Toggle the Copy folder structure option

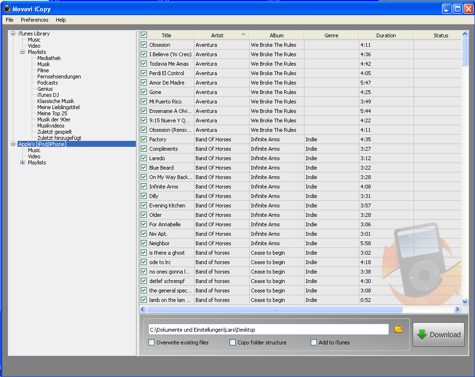pyautogui.click(x=233, y=343)
